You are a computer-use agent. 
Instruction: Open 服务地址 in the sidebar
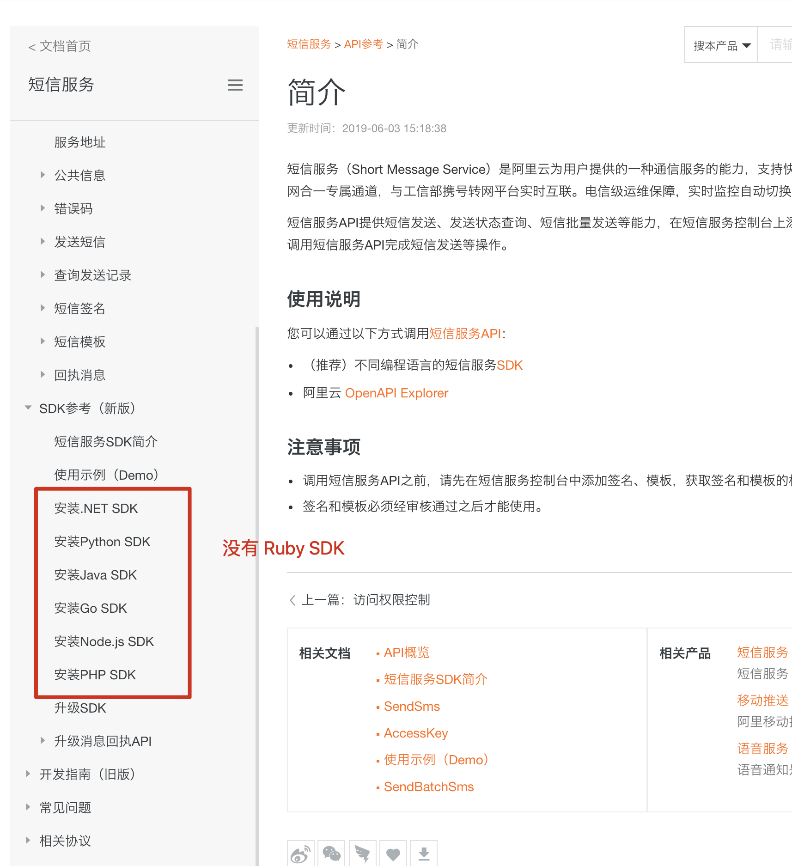point(79,142)
